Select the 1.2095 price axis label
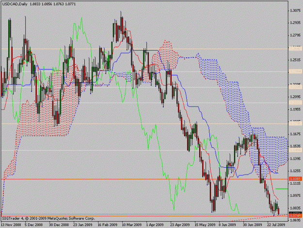 [x=295, y=97]
